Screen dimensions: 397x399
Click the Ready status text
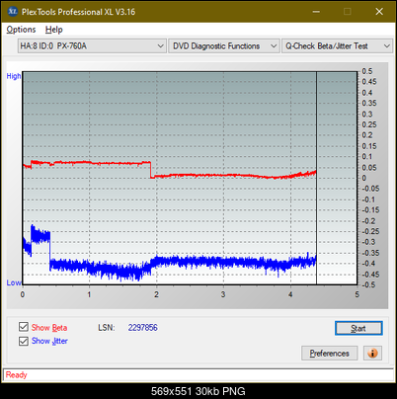coord(17,375)
